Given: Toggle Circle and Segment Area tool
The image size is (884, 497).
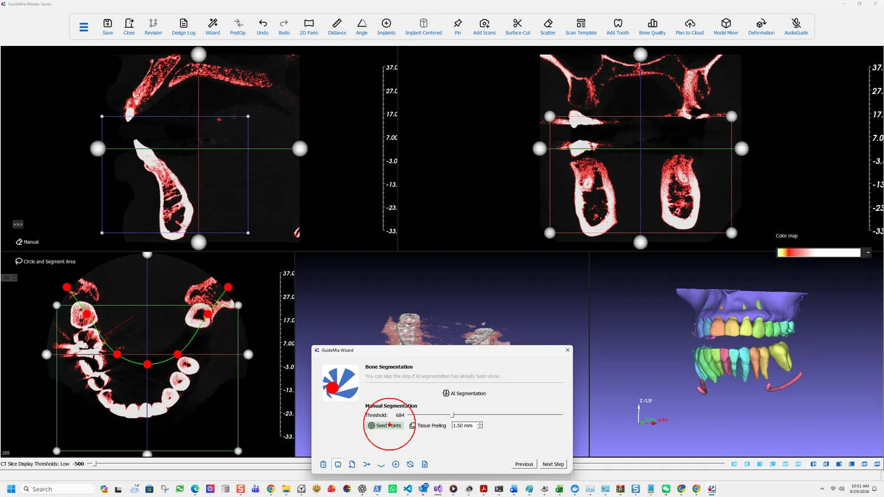Looking at the screenshot, I should point(45,261).
